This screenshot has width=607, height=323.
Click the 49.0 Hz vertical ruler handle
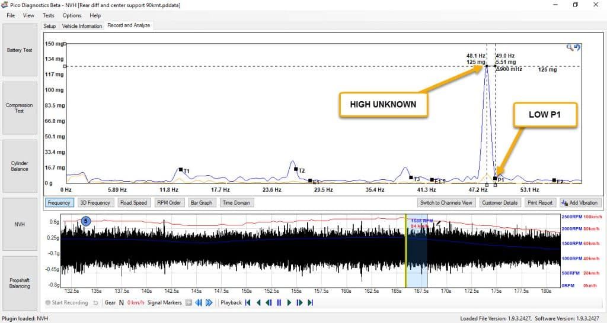[x=495, y=185]
